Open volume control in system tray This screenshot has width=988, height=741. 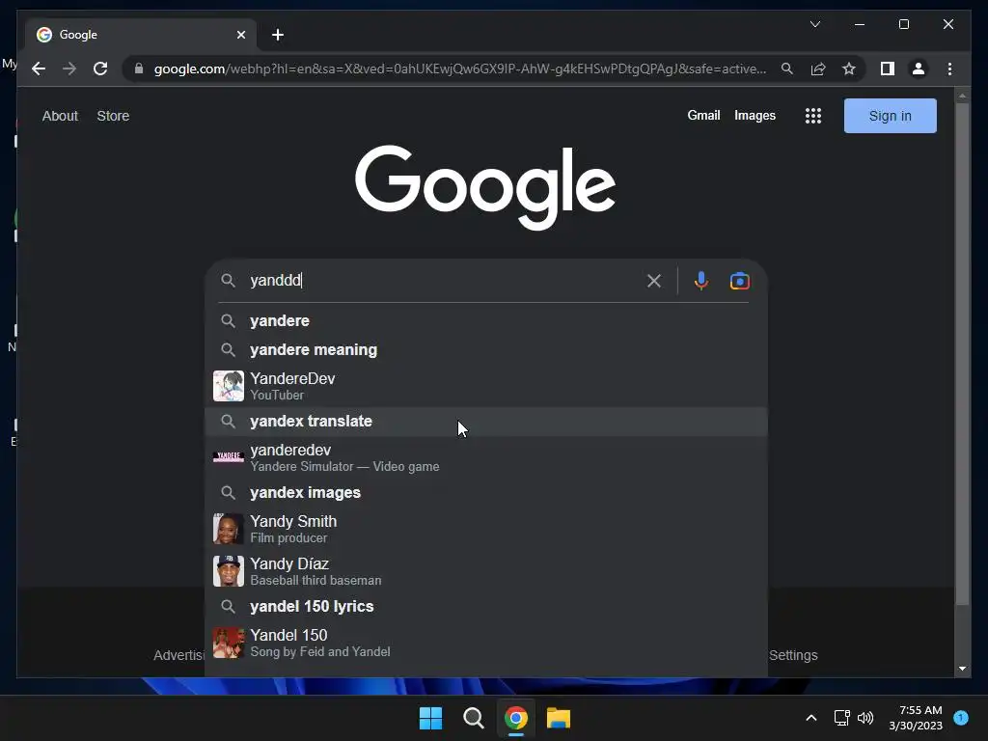865,718
